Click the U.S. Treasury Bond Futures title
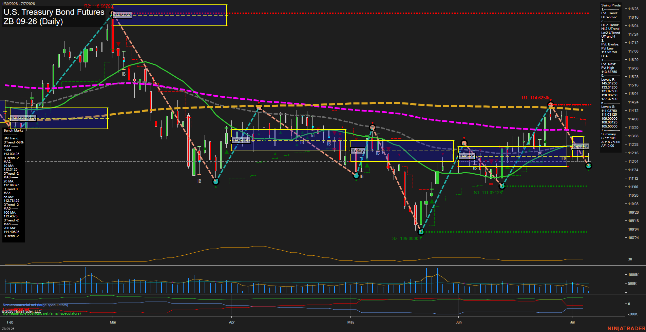The image size is (646, 332). (54, 12)
